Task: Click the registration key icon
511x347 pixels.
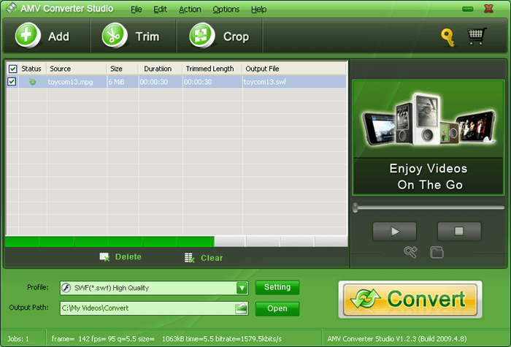Action: 447,37
